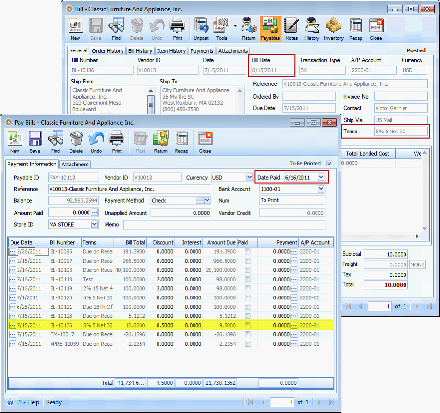Expand the Payment Method dropdown arrow
Image resolution: width=440 pixels, height=413 pixels.
(207, 200)
